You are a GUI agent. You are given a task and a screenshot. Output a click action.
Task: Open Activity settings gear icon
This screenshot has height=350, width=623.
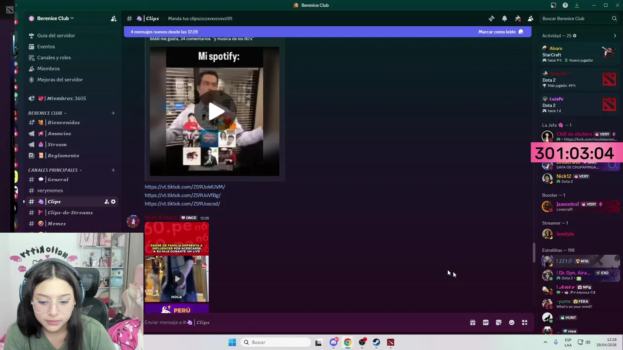574,35
